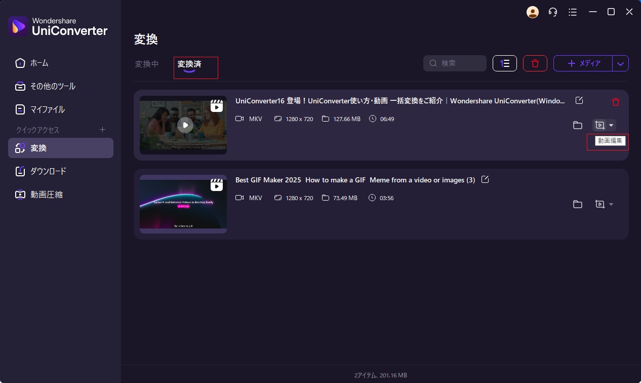The height and width of the screenshot is (383, 641).
Task: Click the UniConverter16 登場 video title
Action: [400, 101]
